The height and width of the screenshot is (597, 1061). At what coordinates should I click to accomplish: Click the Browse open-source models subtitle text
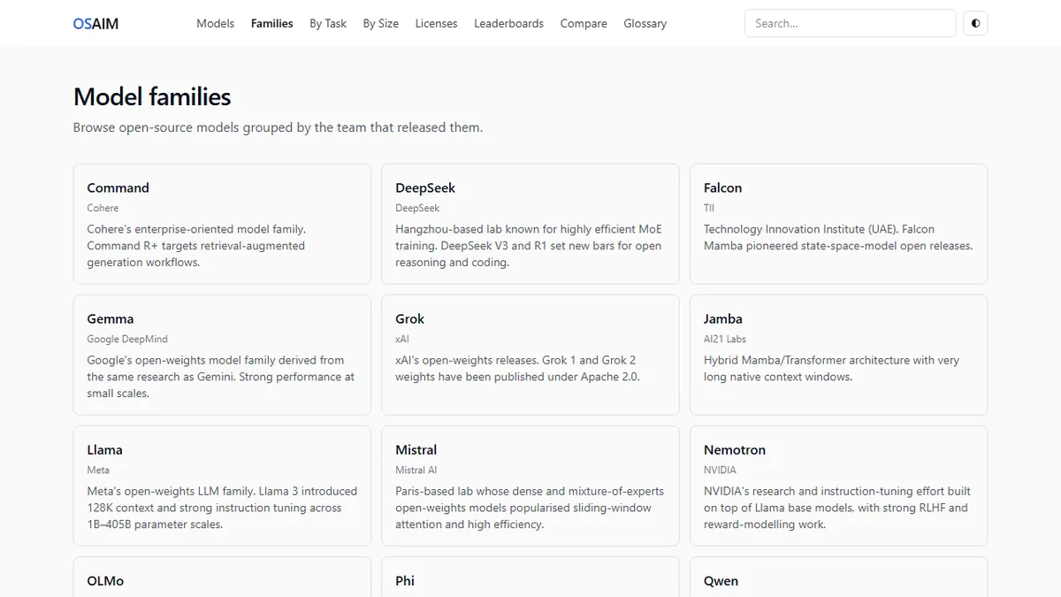pyautogui.click(x=278, y=127)
